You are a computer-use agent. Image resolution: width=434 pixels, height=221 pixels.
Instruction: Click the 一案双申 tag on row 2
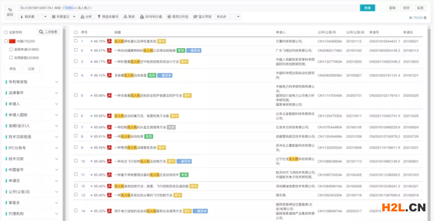(x=193, y=51)
